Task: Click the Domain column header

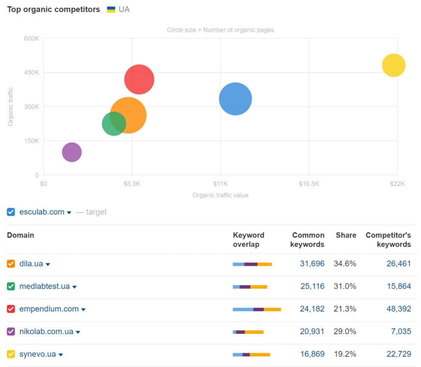Action: click(x=20, y=235)
